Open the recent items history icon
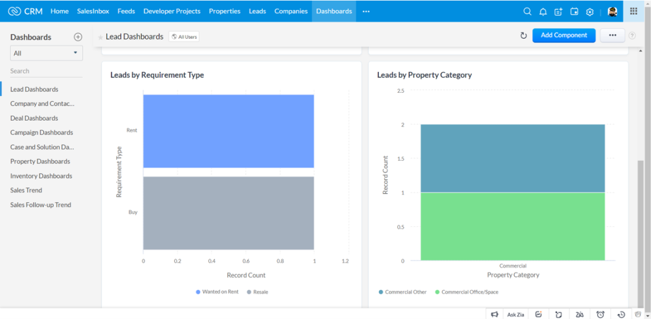The image size is (651, 319). click(x=621, y=315)
